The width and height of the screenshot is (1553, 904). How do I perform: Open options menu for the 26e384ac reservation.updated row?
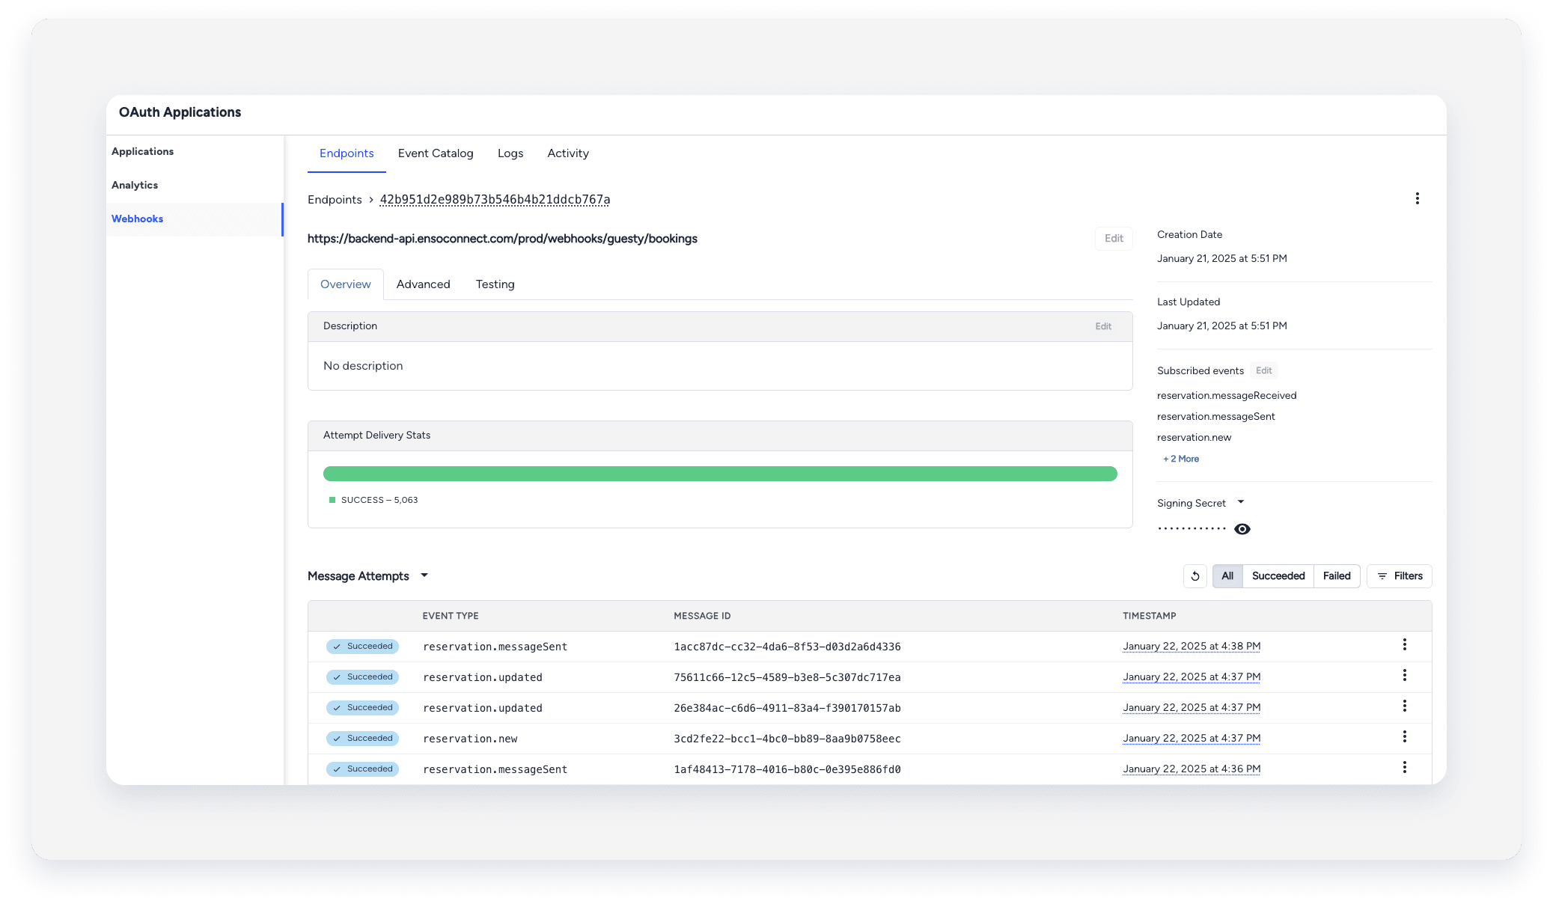tap(1405, 706)
